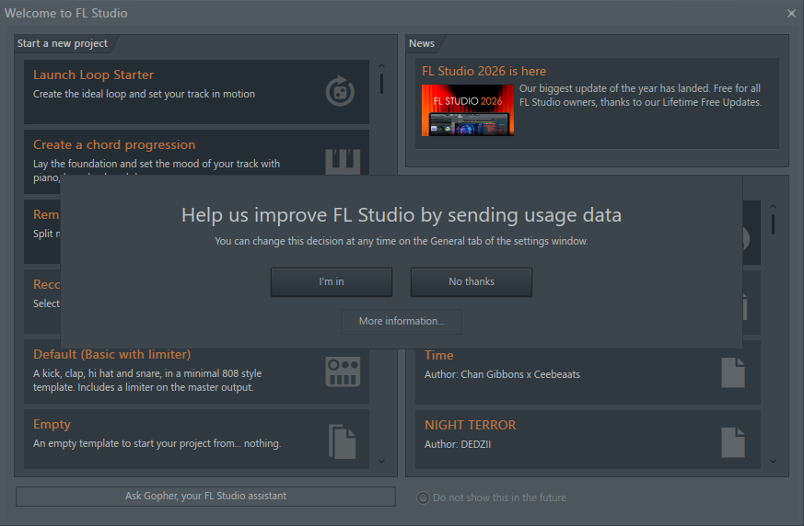Click the Author: DEDZII text
804x526 pixels.
coord(458,444)
